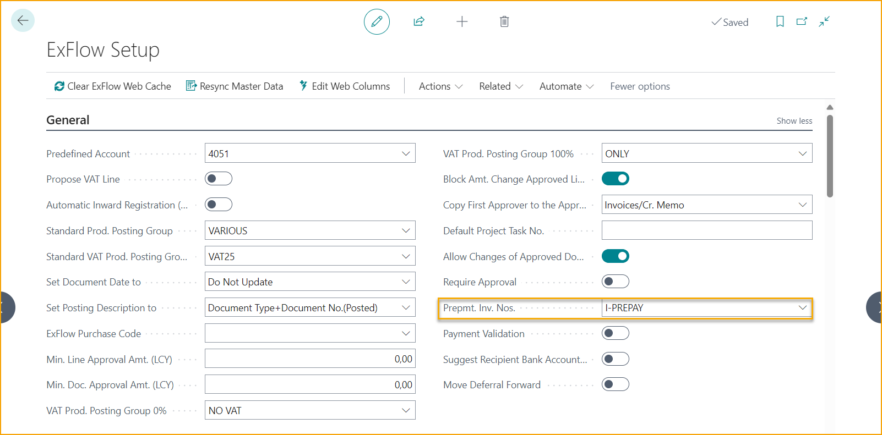
Task: Click the collapse page arrows icon
Action: (x=824, y=21)
